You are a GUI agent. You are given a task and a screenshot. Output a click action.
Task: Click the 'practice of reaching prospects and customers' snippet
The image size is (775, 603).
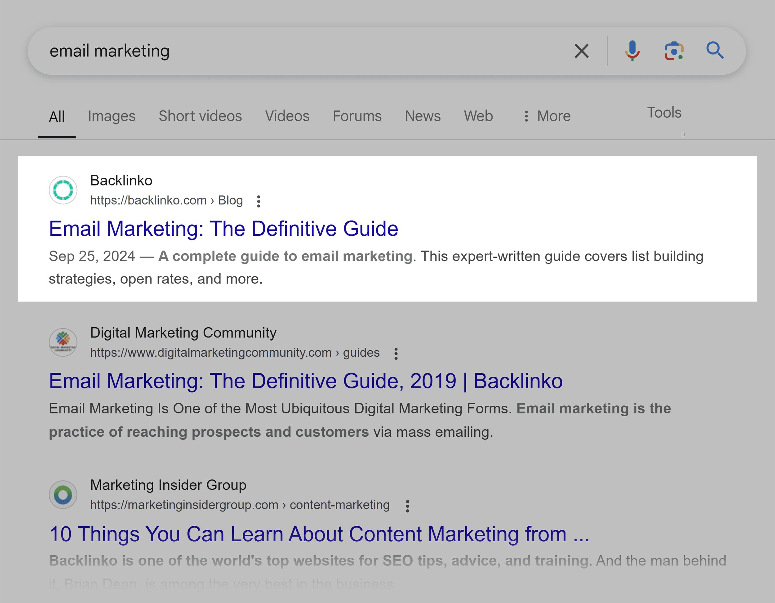click(209, 432)
